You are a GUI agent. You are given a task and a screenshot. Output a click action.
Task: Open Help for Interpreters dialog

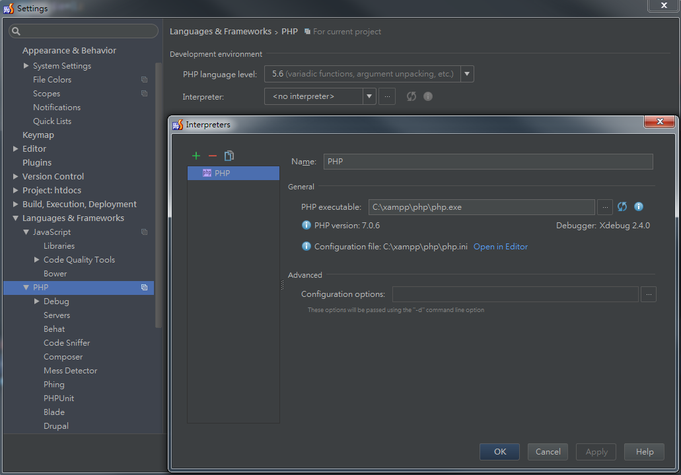pyautogui.click(x=645, y=451)
